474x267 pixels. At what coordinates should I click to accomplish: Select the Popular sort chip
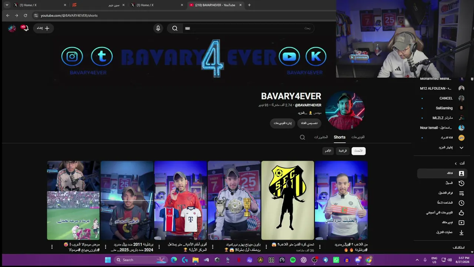click(x=343, y=151)
